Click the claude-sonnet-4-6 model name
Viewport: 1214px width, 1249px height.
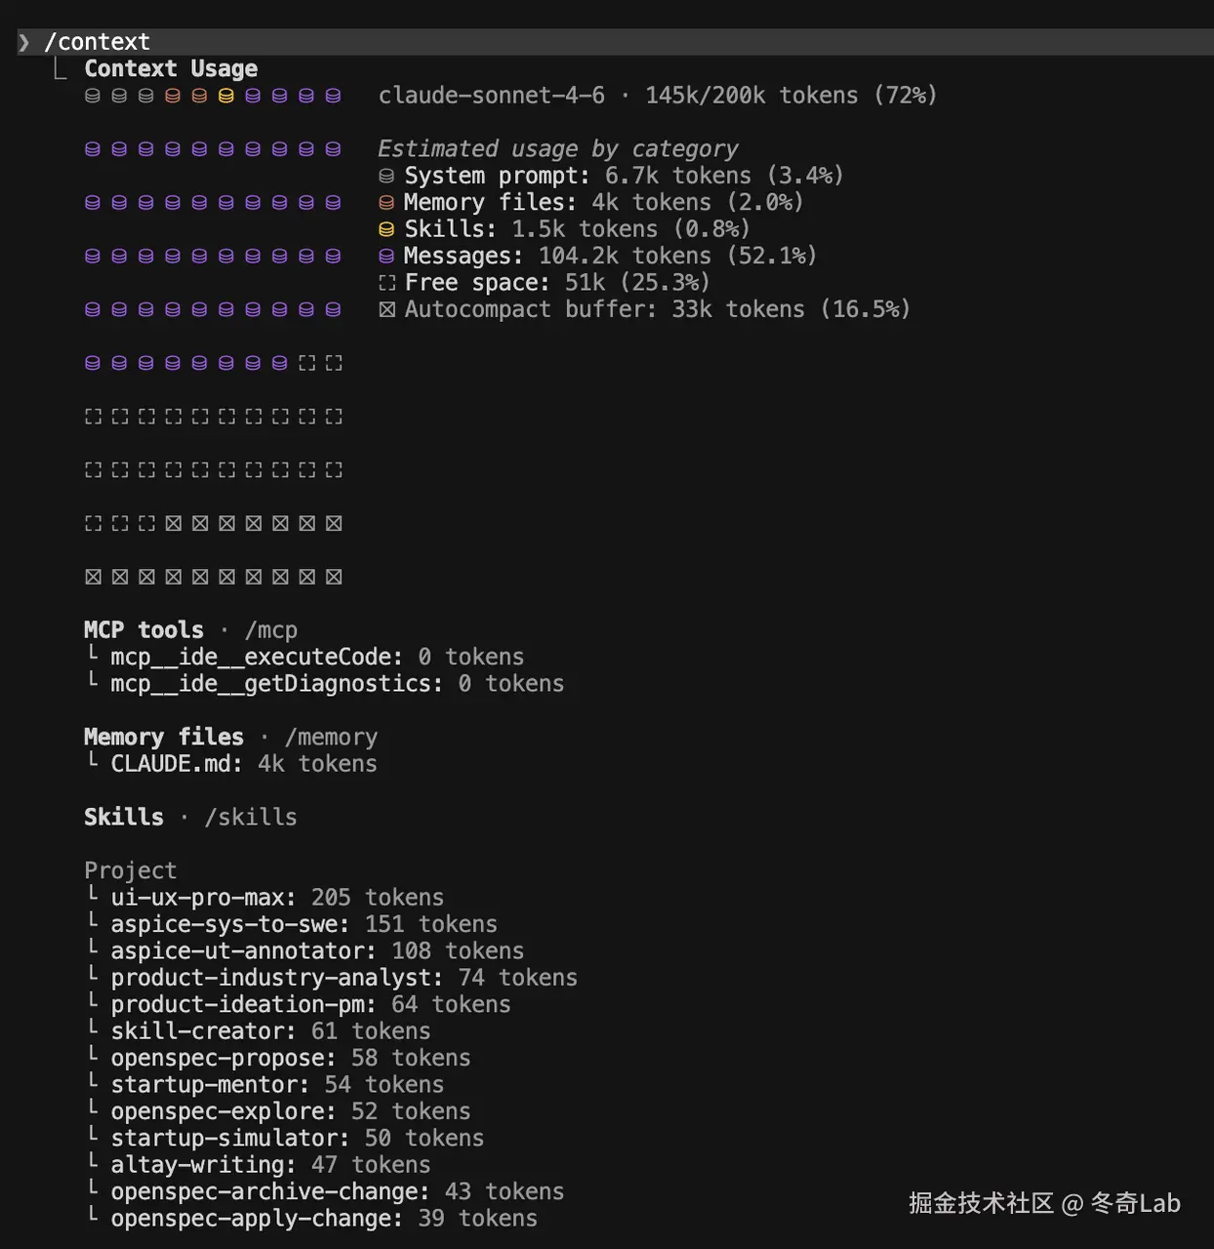[491, 96]
